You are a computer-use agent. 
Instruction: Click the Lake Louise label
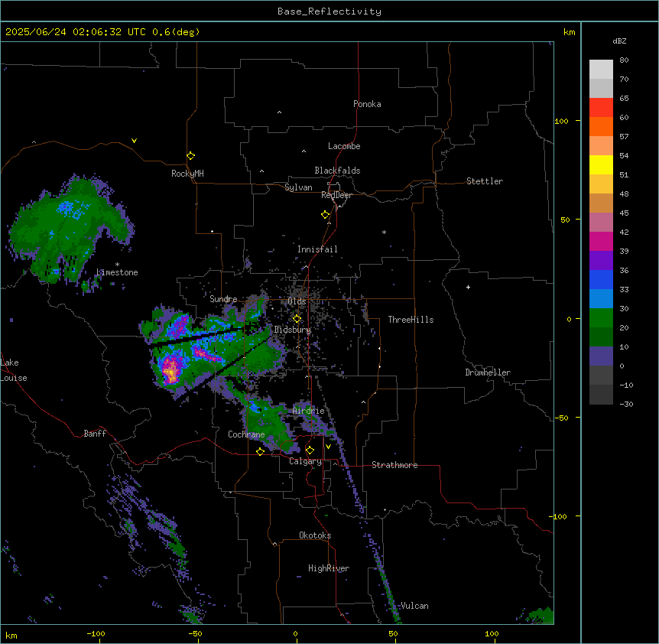tap(14, 370)
